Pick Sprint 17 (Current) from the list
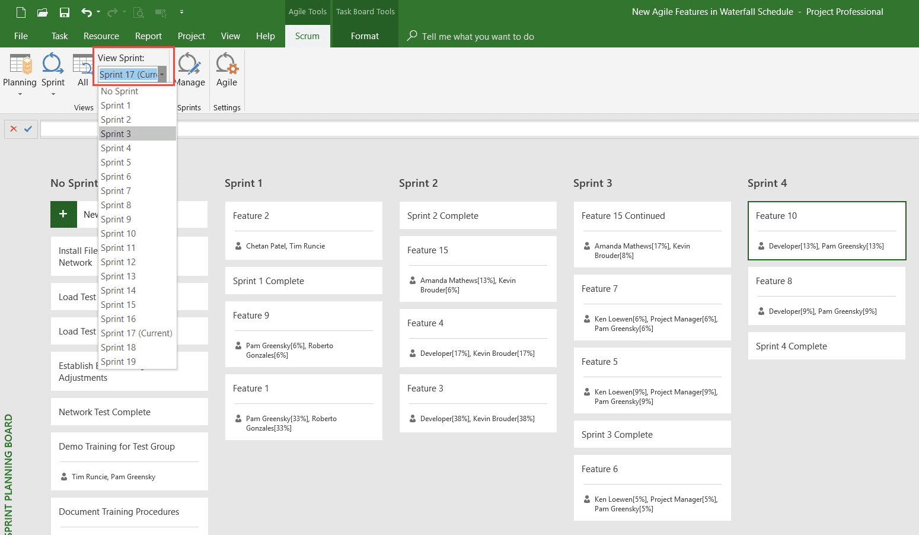 coord(138,333)
